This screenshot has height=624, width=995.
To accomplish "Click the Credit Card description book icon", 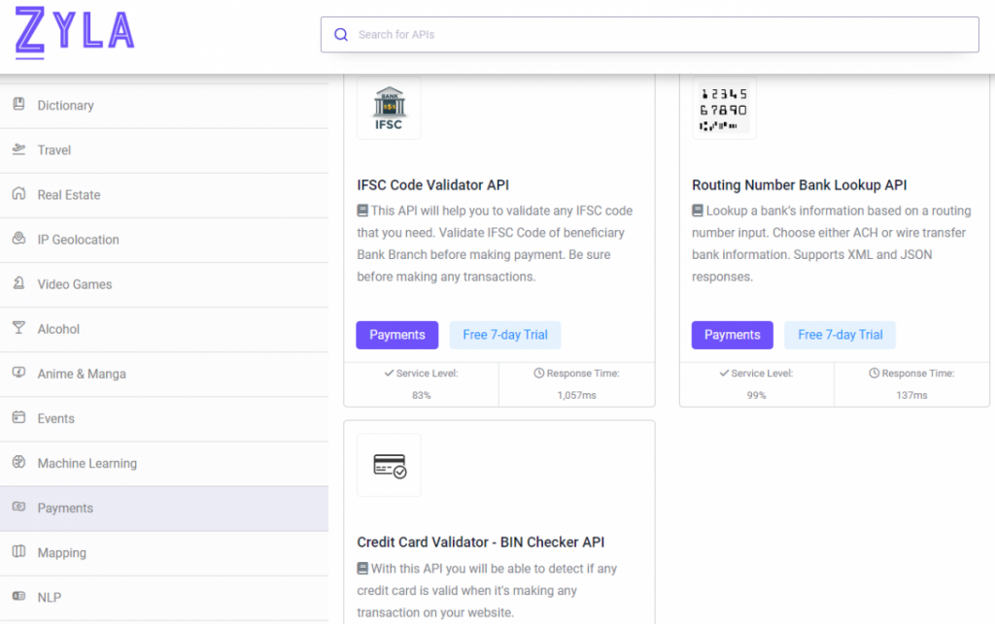I will [362, 569].
